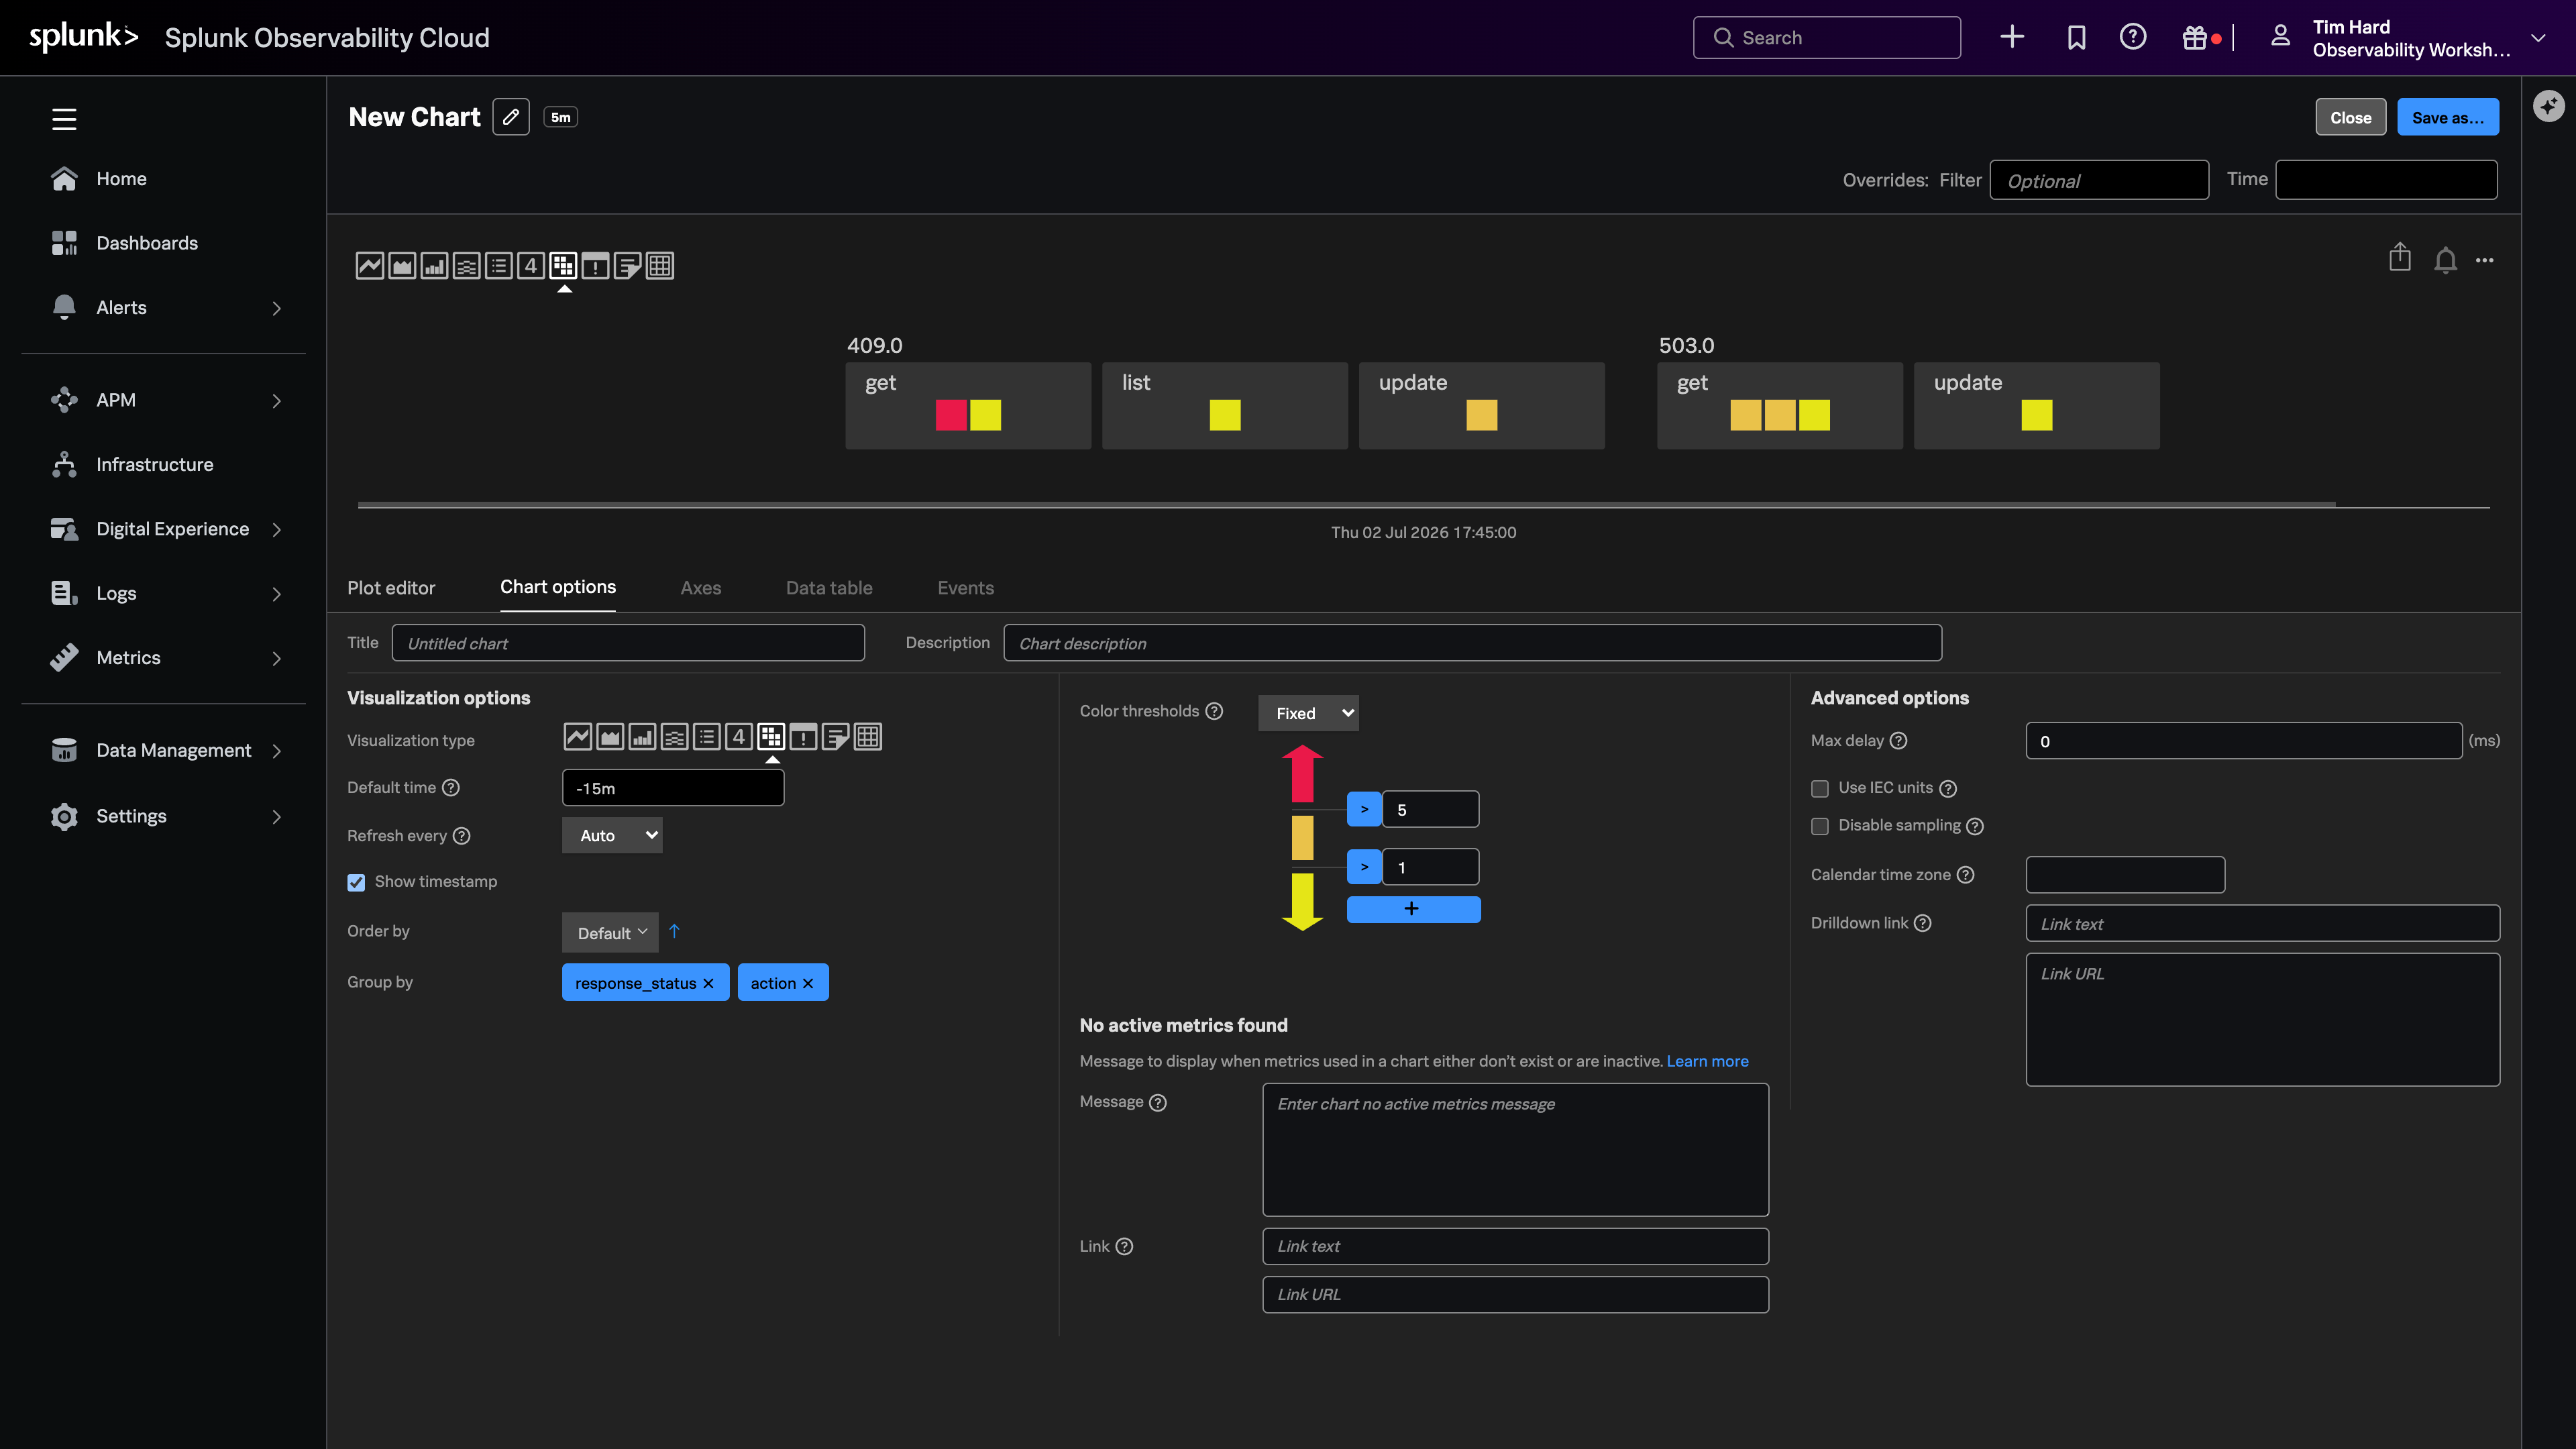Enable the Disable sampling checkbox
This screenshot has width=2576, height=1449.
[x=1820, y=826]
